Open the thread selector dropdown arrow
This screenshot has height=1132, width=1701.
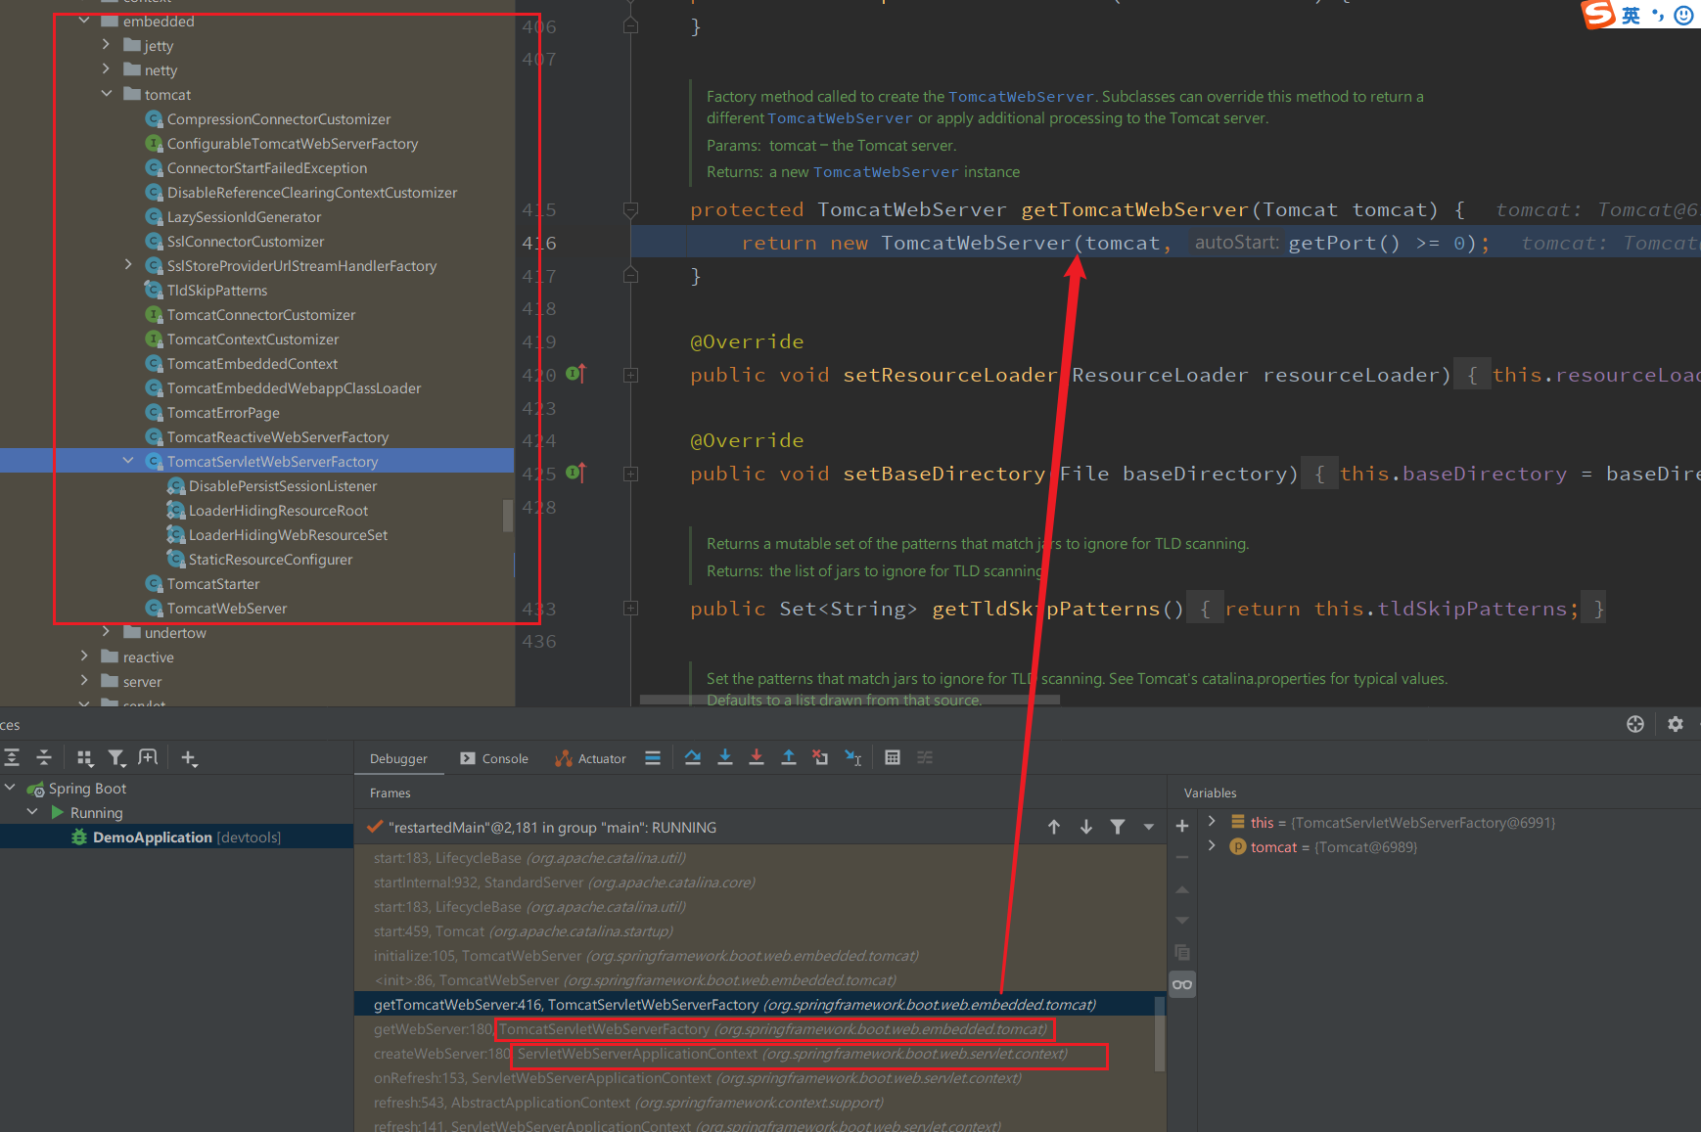(x=1149, y=827)
